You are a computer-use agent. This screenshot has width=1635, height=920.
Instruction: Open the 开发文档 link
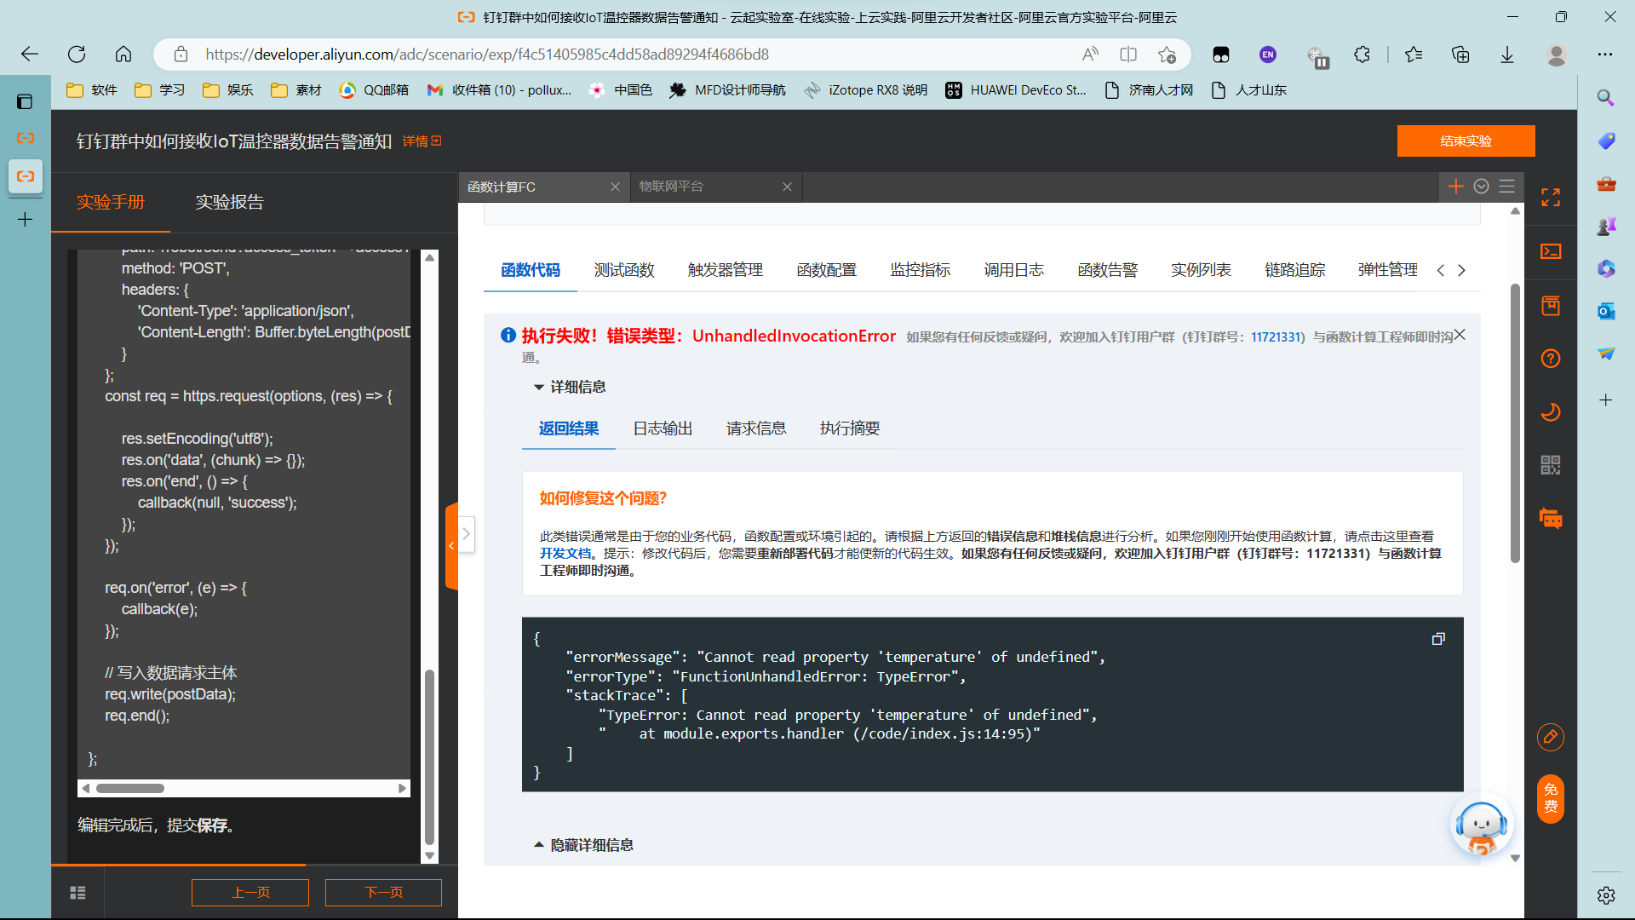(x=565, y=554)
